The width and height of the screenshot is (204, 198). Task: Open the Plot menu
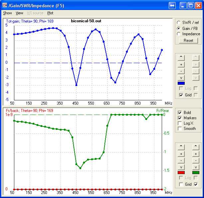point(50,13)
